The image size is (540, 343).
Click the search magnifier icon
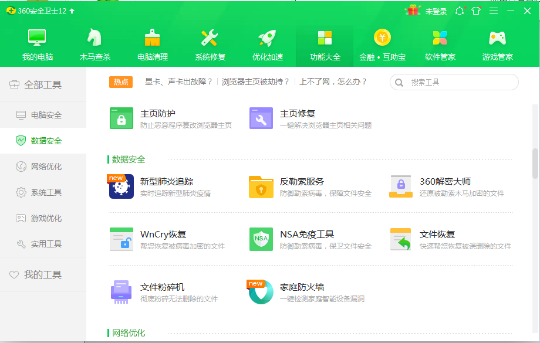(x=399, y=83)
